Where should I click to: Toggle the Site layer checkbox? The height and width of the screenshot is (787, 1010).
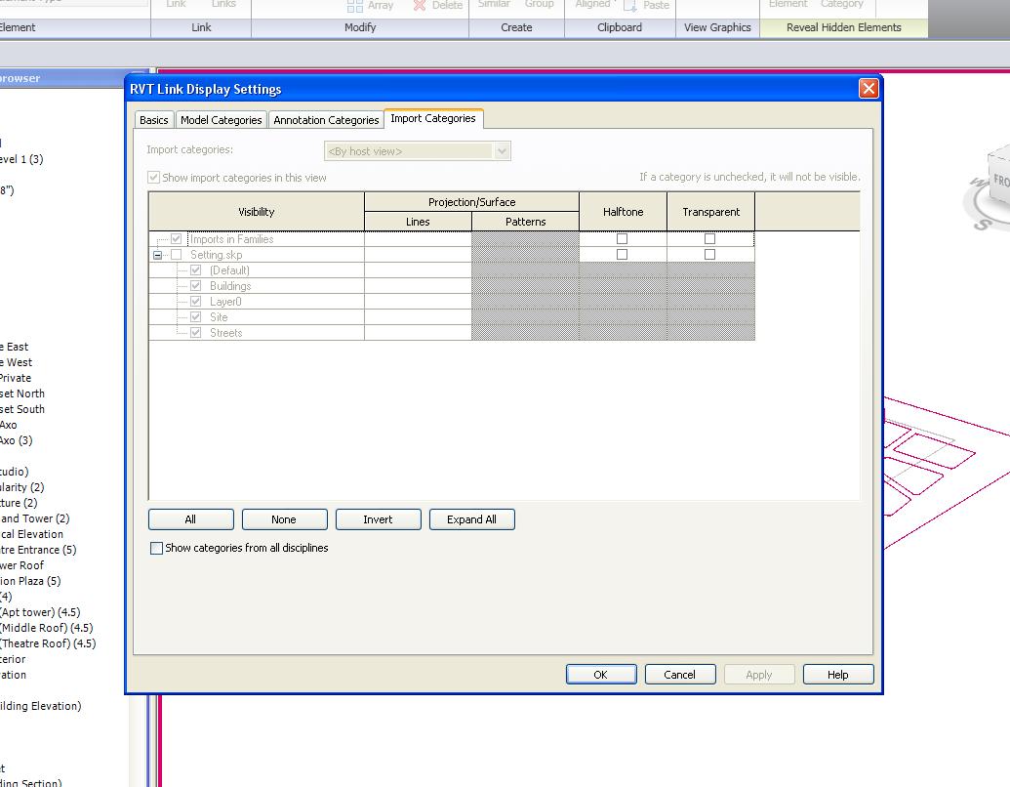point(196,317)
